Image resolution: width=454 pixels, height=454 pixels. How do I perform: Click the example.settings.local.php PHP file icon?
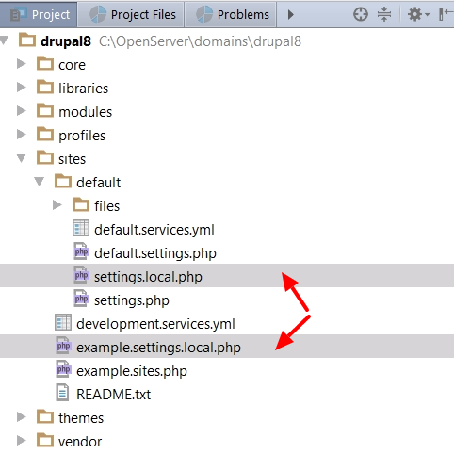63,346
